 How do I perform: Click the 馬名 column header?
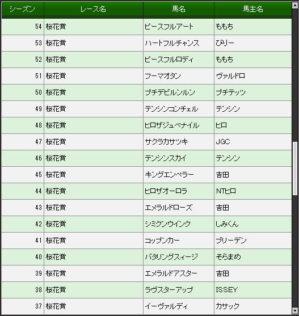click(x=179, y=9)
